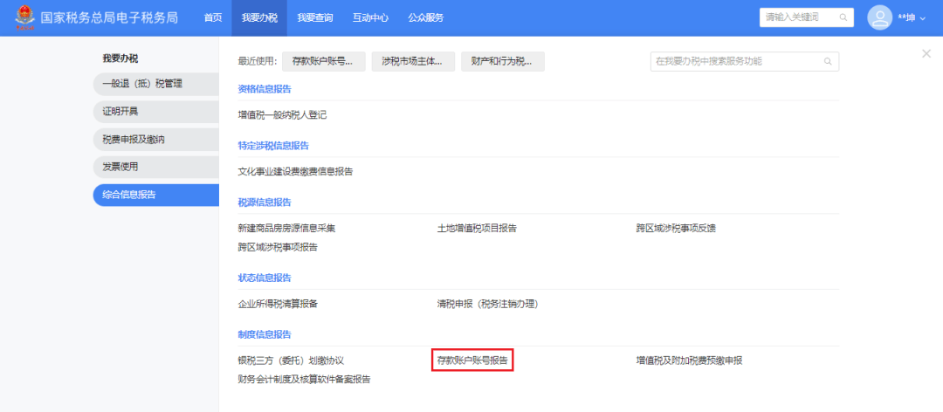The height and width of the screenshot is (412, 943).
Task: Click the **坤 username
Action: click(906, 18)
